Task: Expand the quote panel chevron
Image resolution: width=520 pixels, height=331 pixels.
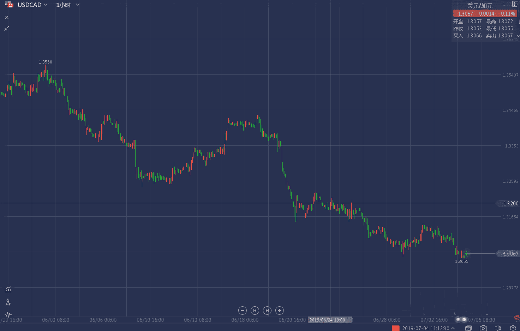Action: 518,36
